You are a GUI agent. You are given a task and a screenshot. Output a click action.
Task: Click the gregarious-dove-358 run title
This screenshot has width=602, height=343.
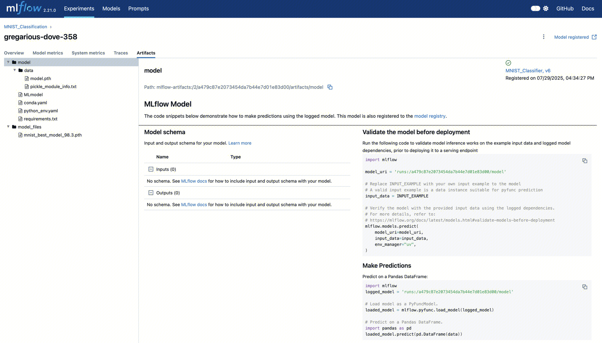pyautogui.click(x=41, y=37)
